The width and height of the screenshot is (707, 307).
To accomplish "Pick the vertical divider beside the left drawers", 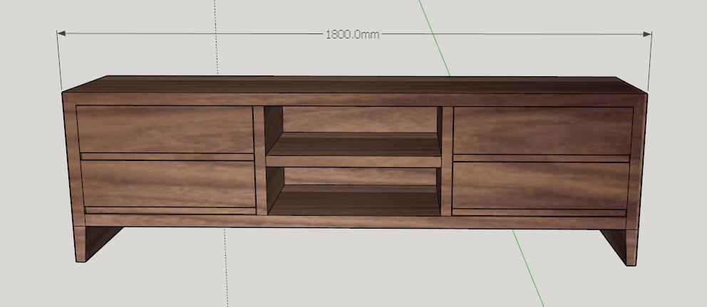I will tap(259, 160).
